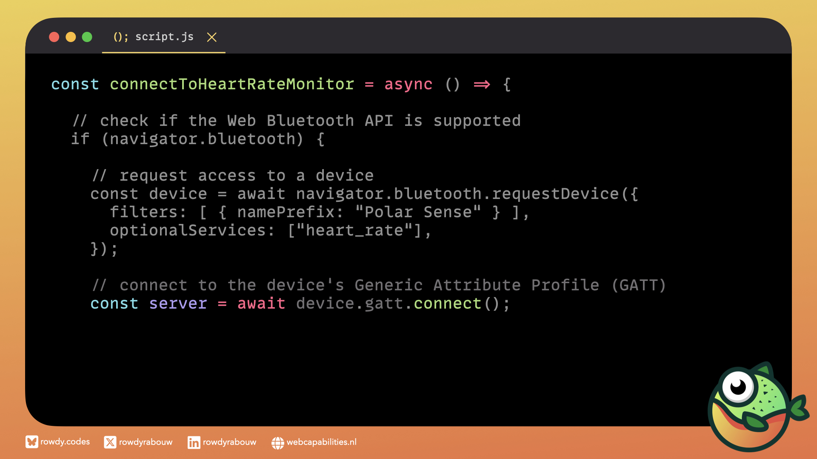Select the script.js tab

(x=164, y=37)
